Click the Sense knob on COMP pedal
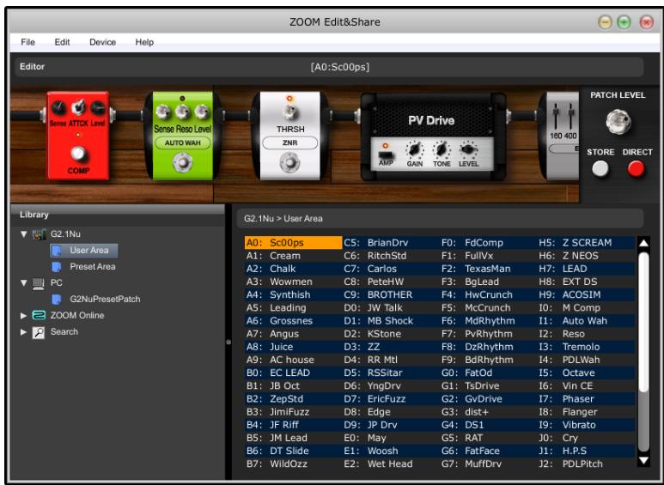This screenshot has width=664, height=485. point(58,108)
